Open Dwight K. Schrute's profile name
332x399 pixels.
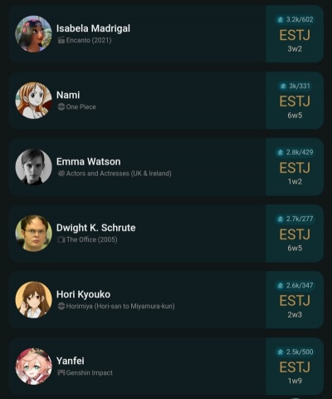point(96,228)
